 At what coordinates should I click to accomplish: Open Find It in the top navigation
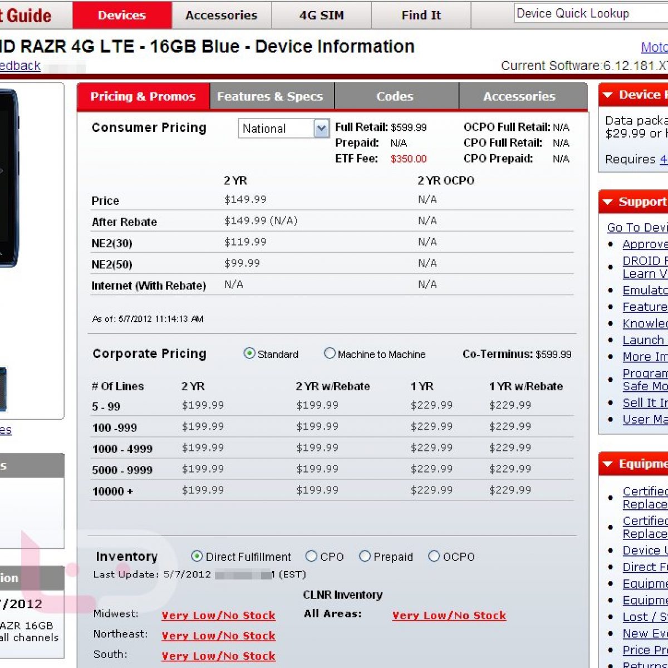pyautogui.click(x=421, y=16)
